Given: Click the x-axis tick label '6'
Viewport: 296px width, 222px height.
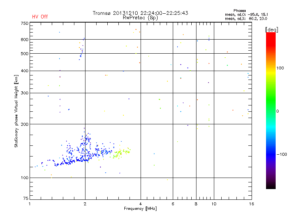Looking at the screenshot, I should (173, 204).
